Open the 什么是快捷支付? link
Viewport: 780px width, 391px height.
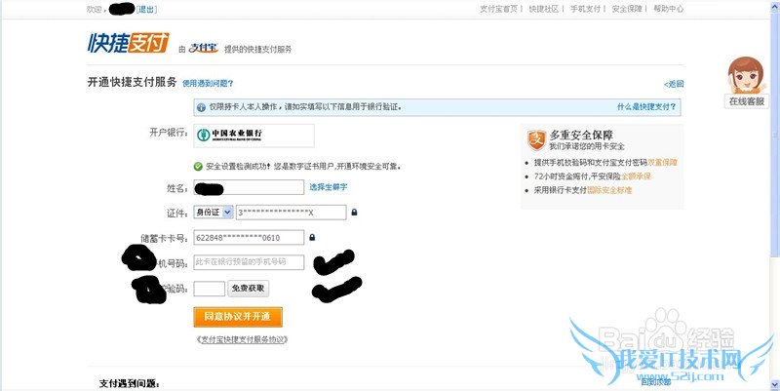click(x=646, y=106)
